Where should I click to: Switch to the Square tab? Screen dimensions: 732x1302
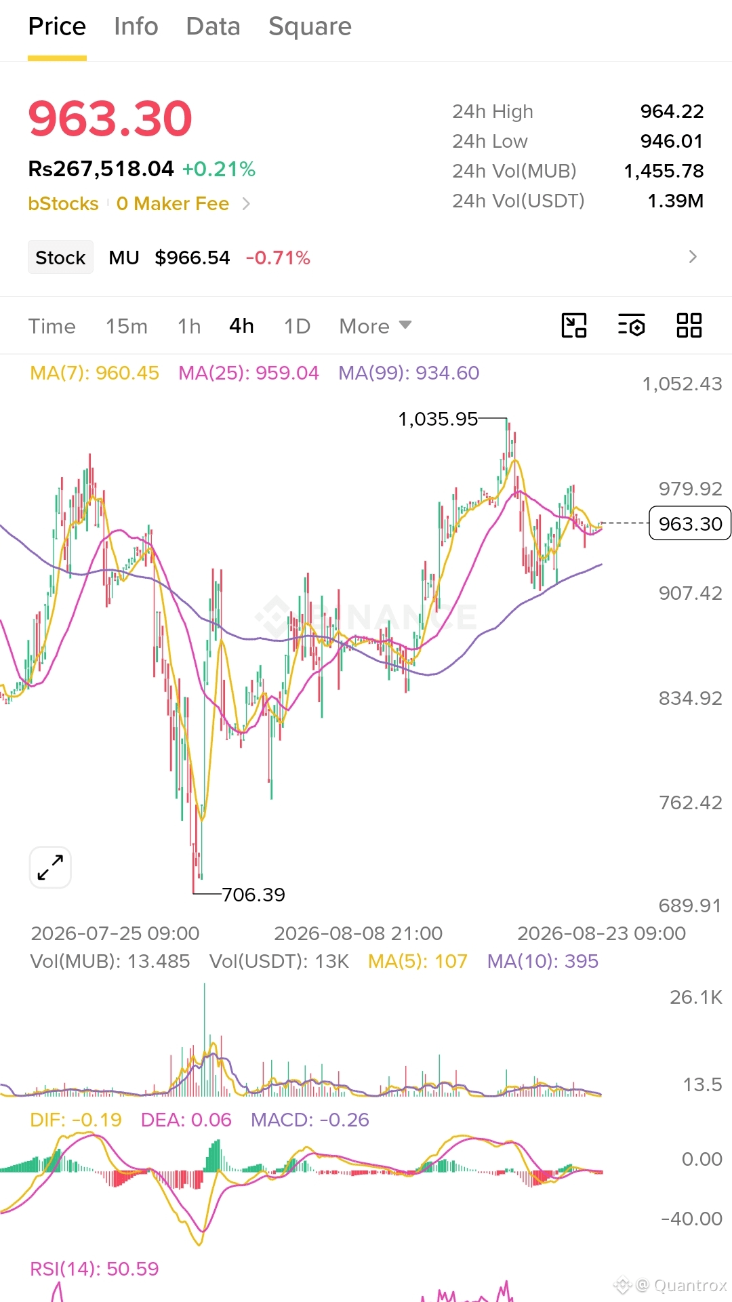point(310,26)
